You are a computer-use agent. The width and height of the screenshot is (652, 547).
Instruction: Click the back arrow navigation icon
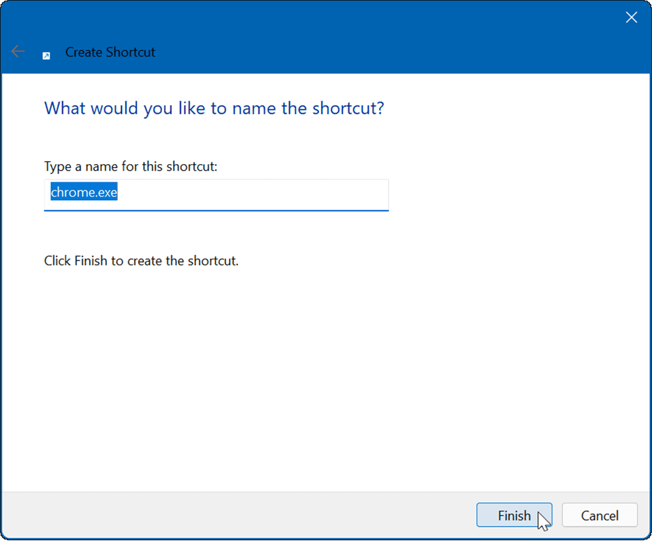pyautogui.click(x=17, y=51)
